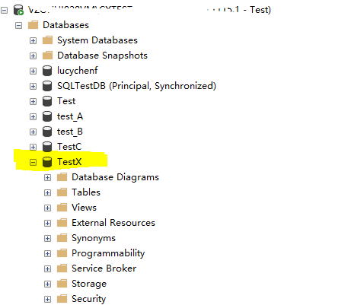This screenshot has width=348, height=305.
Task: Collapse the Databases folder node
Action: [18, 25]
